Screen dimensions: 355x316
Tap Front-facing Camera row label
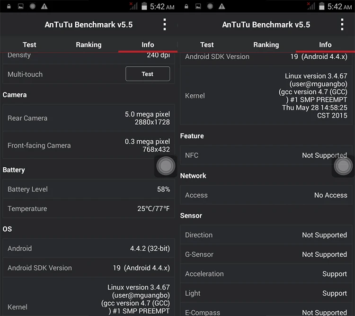coord(39,145)
